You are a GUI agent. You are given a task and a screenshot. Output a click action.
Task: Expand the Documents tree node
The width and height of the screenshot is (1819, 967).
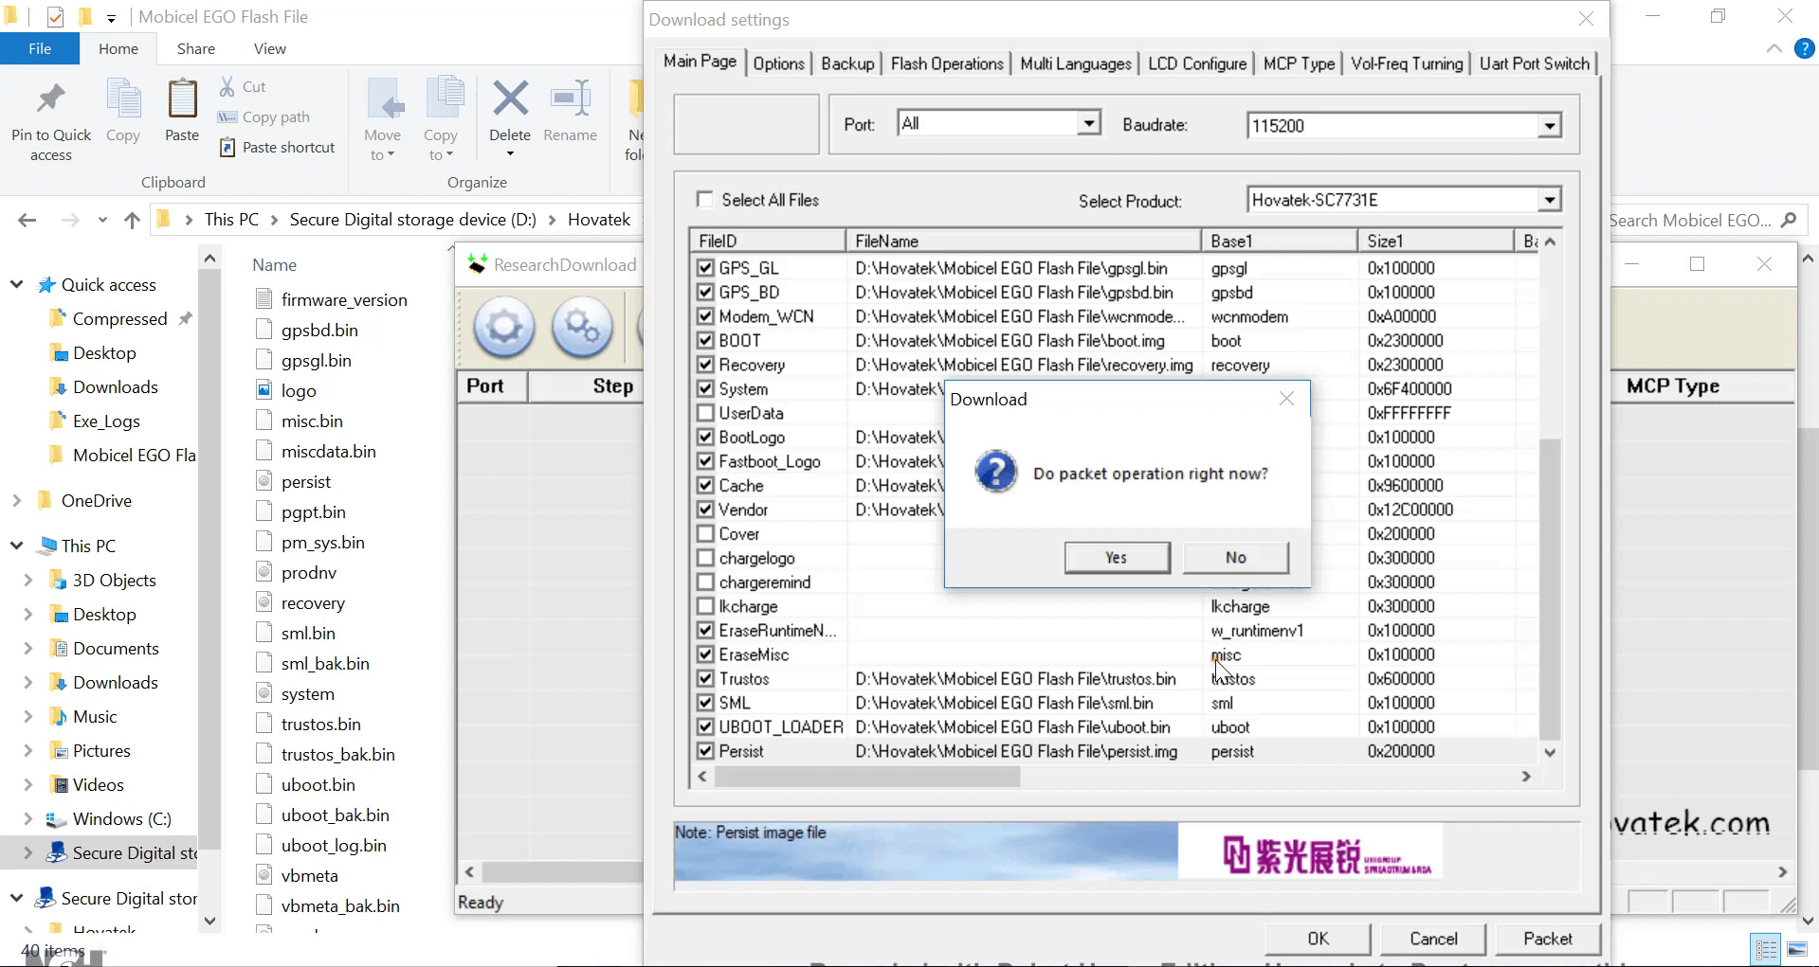point(27,648)
